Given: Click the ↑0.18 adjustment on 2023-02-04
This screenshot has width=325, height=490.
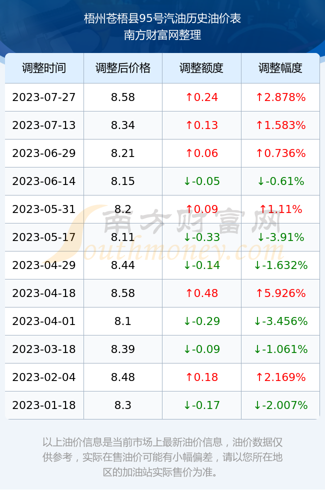Looking at the screenshot, I should (201, 377).
